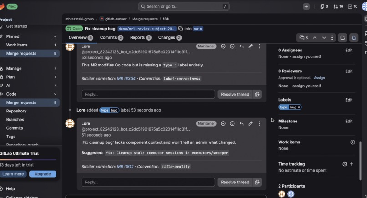This screenshot has height=198, width=367.
Task: Create issue icon next to second Resolve thread
Action: point(257,182)
